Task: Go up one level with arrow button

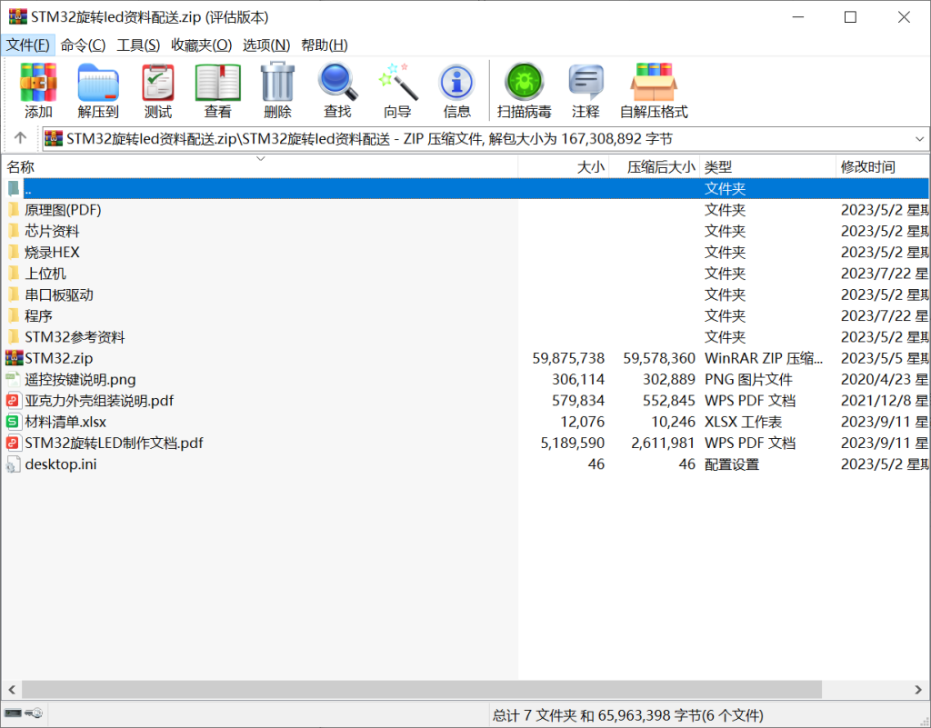Action: click(20, 139)
